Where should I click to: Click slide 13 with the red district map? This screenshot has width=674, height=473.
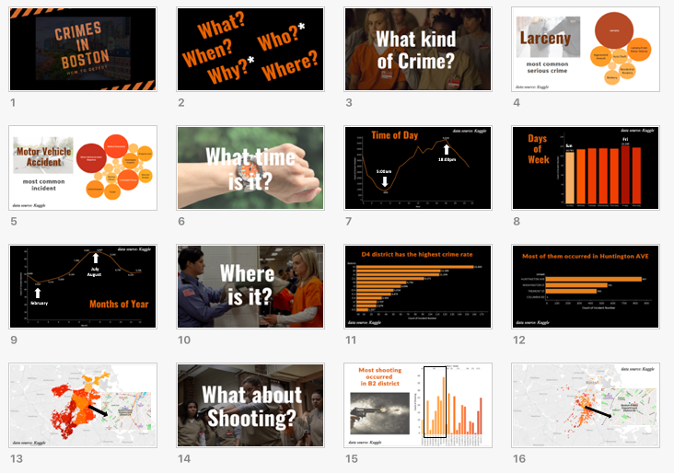(83, 405)
